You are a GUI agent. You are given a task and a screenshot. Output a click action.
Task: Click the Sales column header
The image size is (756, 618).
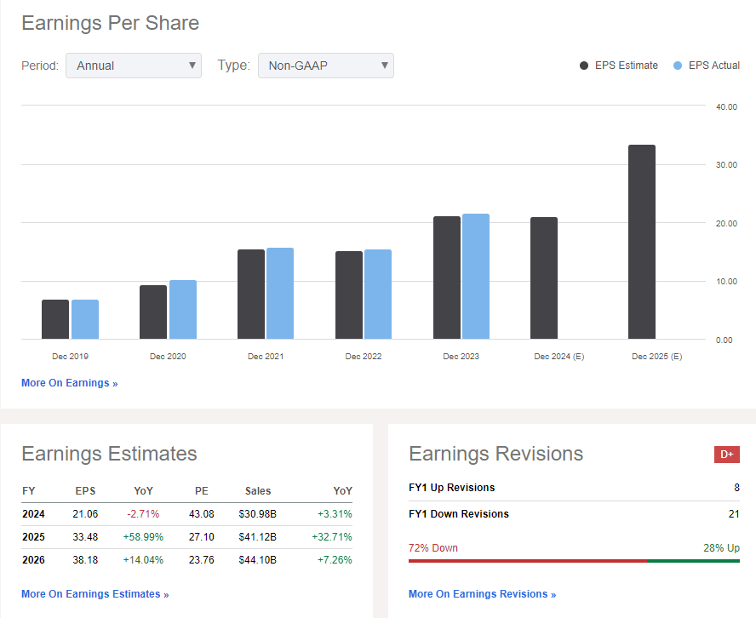pyautogui.click(x=258, y=490)
